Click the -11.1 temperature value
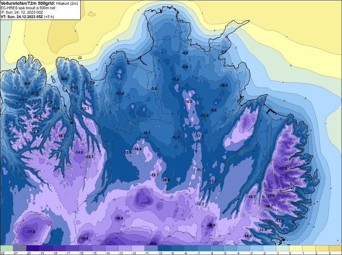 [146, 133]
